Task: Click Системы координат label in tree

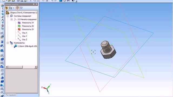Action: tap(22, 16)
